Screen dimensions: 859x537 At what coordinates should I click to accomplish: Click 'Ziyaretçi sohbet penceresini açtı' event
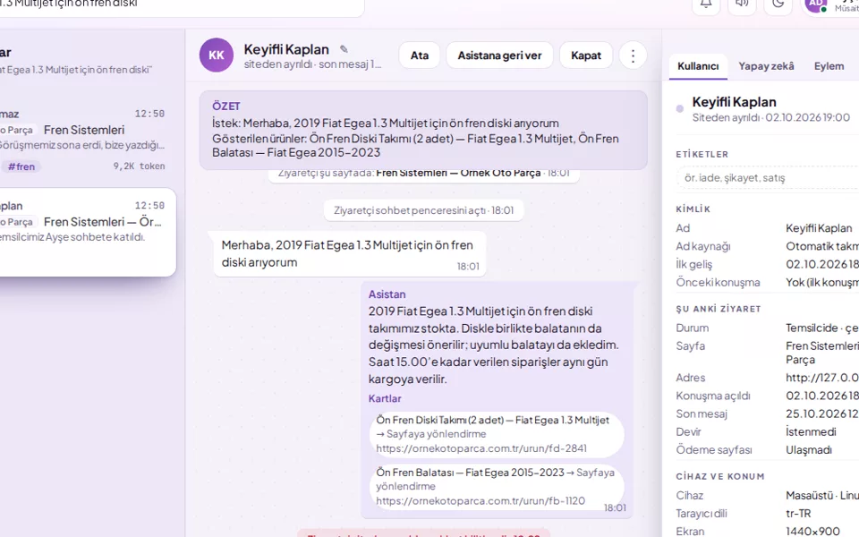tap(423, 210)
